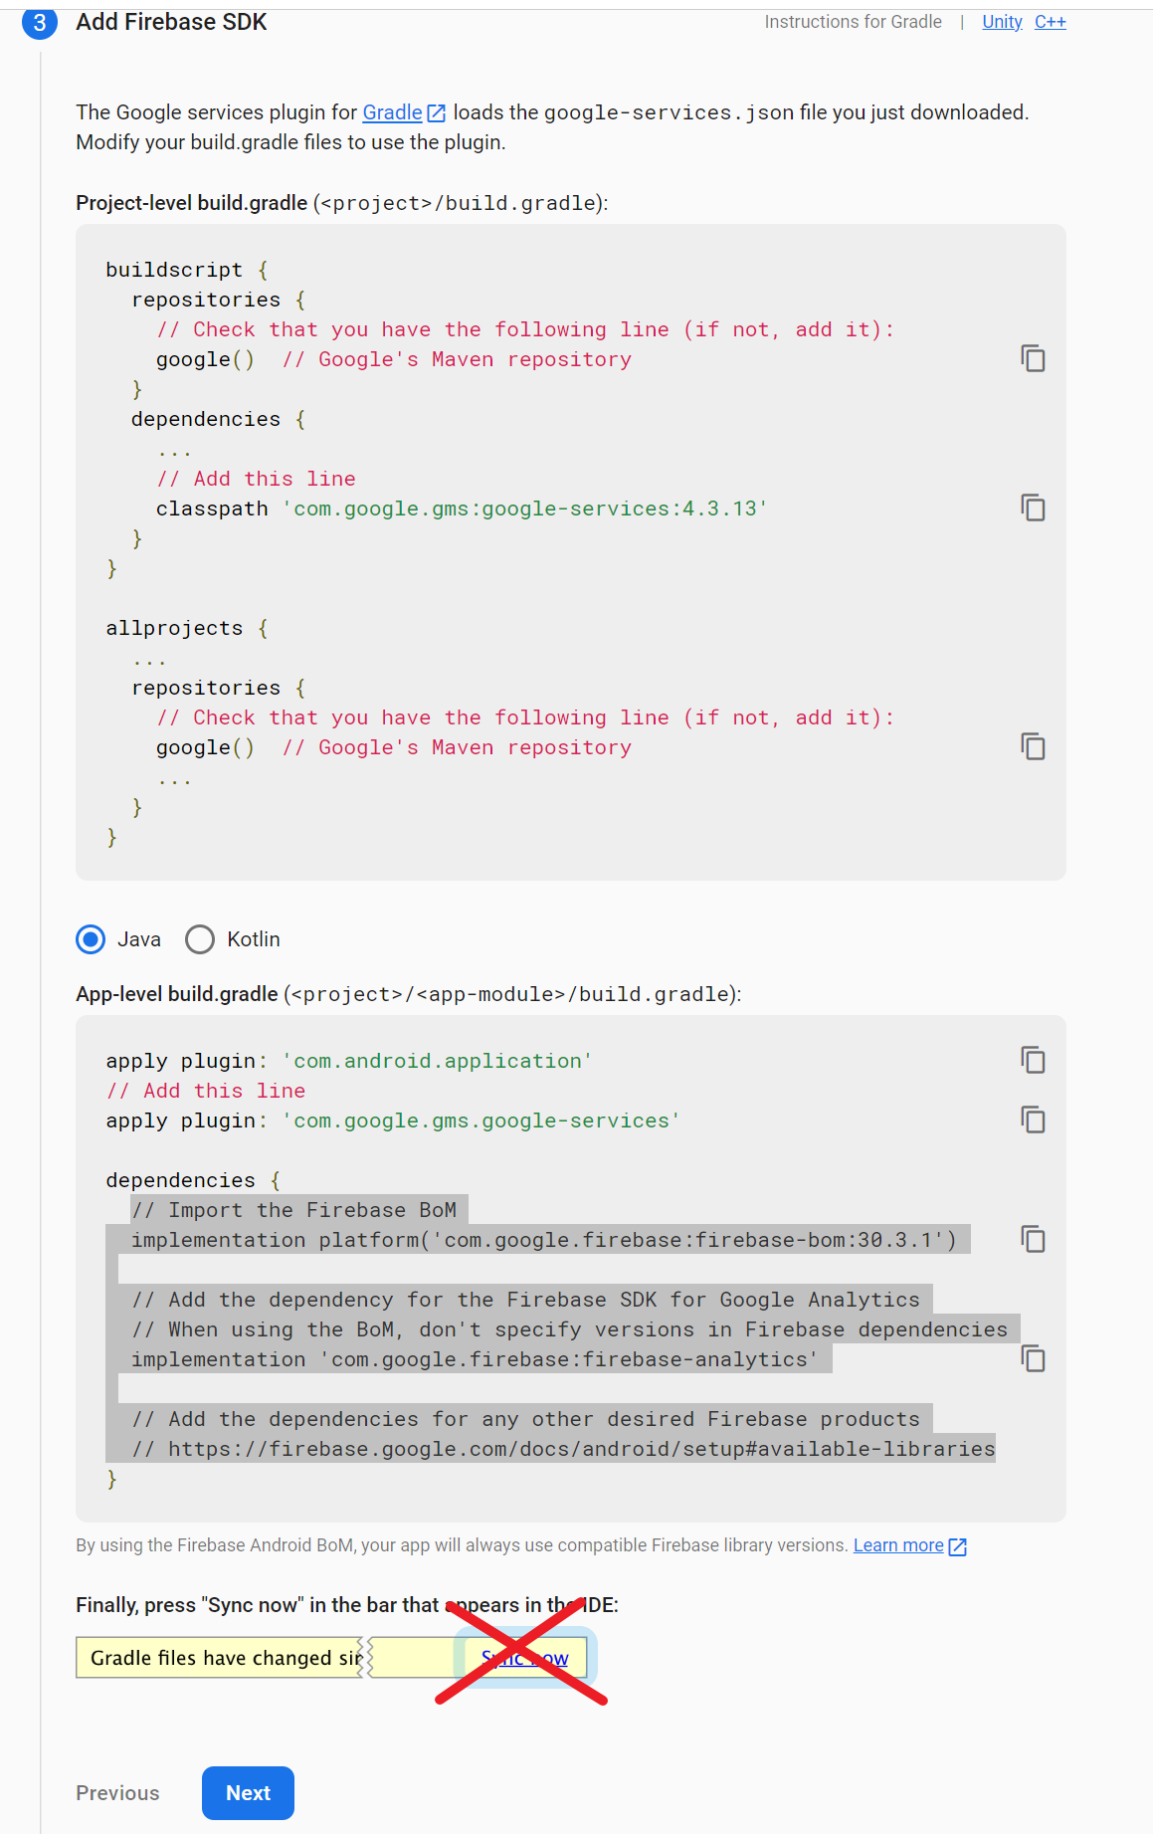Click external link icon beside Learn more
1153x1834 pixels.
(958, 1546)
